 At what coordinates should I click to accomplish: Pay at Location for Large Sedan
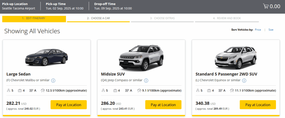point(69,105)
